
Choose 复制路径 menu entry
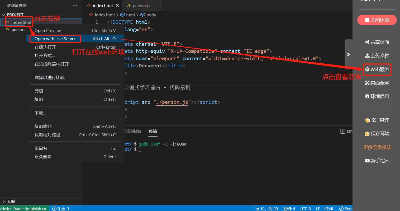pos(75,126)
